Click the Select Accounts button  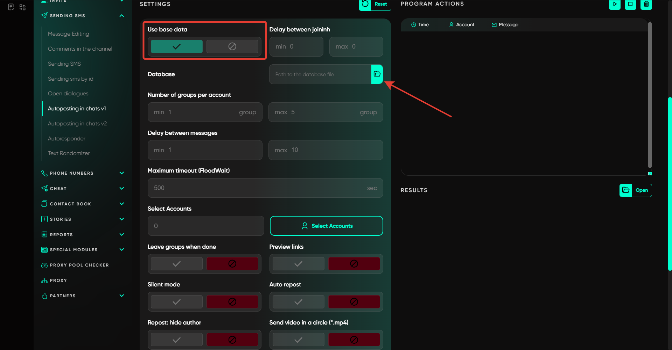[x=326, y=226]
